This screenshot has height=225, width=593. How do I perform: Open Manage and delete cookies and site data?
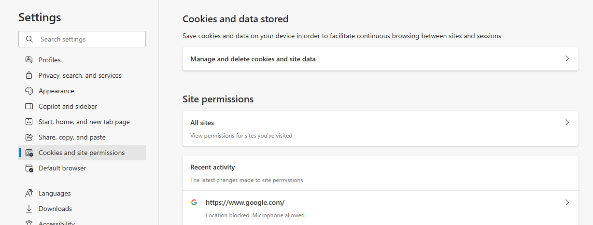(253, 59)
